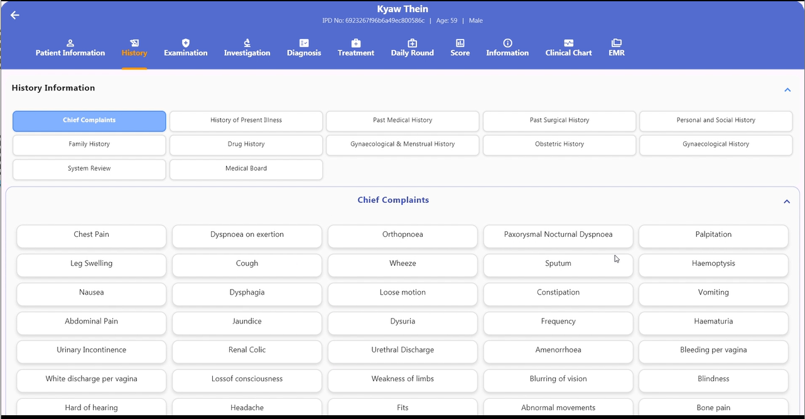Click the Diagnosis checklist icon
This screenshot has width=805, height=419.
pos(304,43)
